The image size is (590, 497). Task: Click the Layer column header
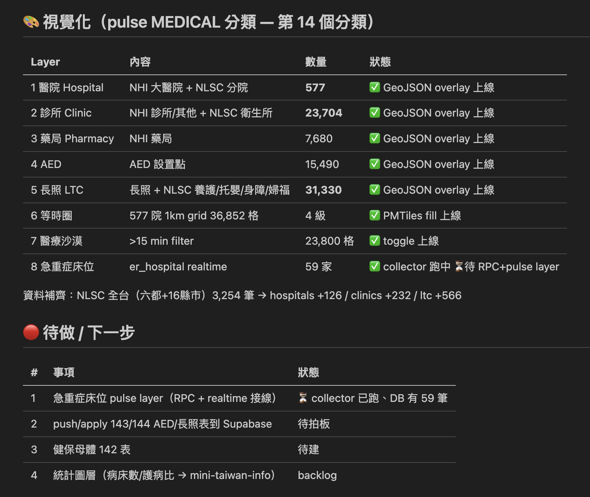coord(45,62)
